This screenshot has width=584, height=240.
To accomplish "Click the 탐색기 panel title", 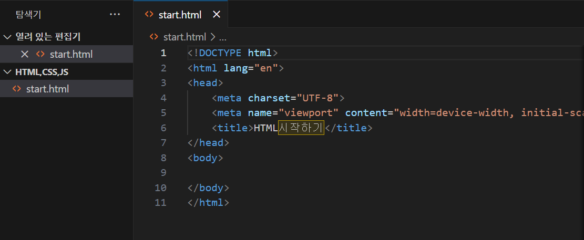I will pyautogui.click(x=28, y=15).
